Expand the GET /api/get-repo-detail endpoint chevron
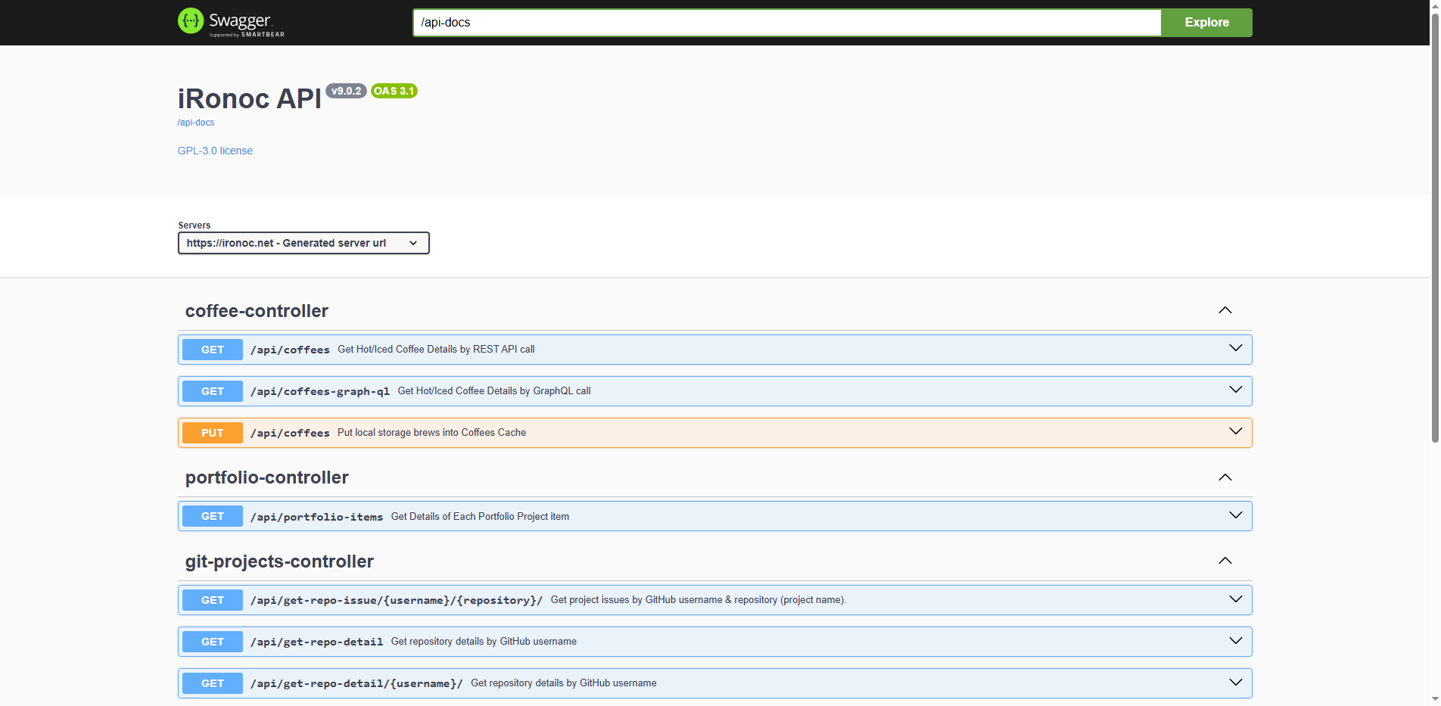The height and width of the screenshot is (706, 1441). pos(1236,641)
